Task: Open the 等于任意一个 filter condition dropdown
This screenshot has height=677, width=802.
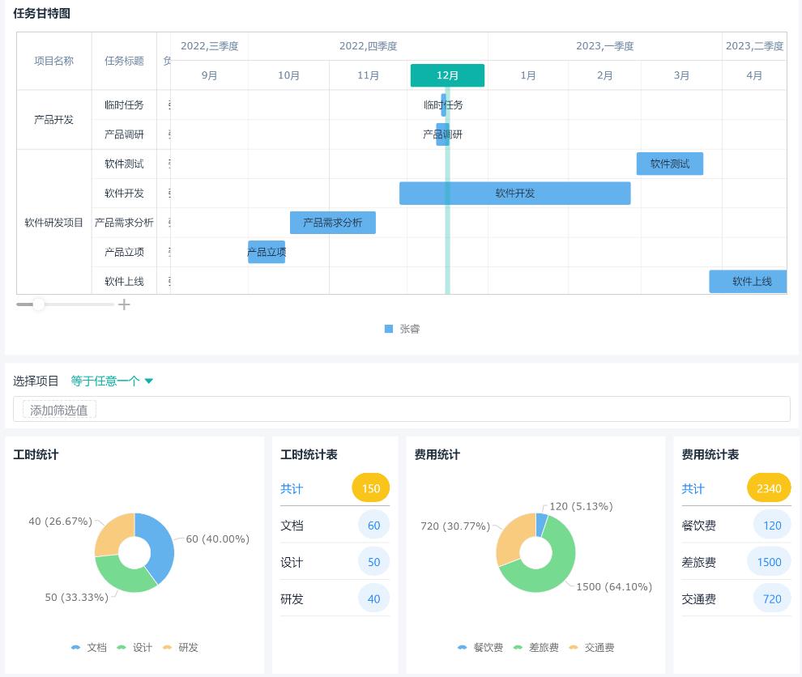Action: tap(112, 381)
